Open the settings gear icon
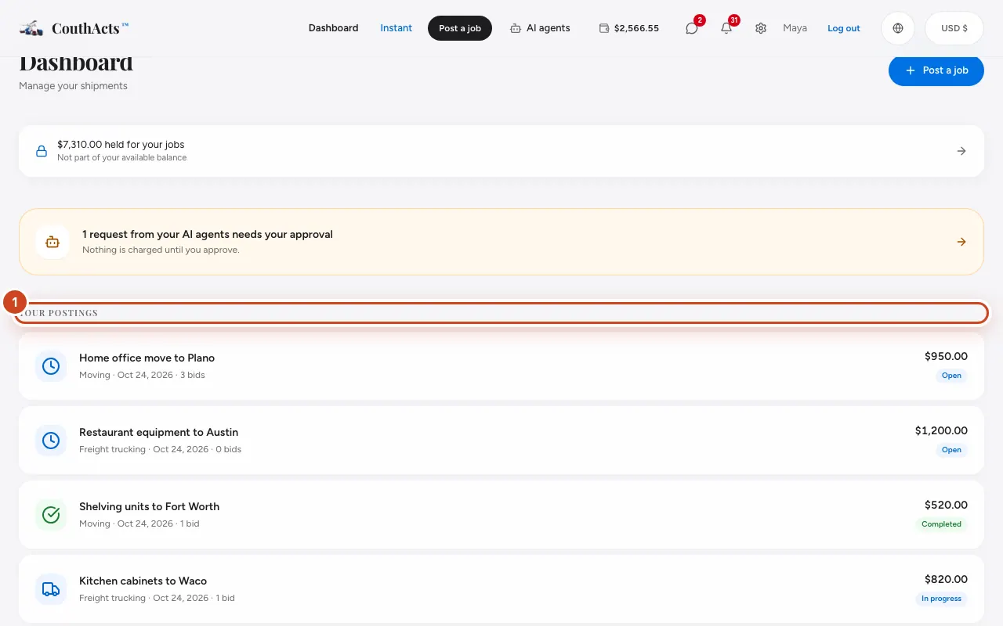 (x=761, y=28)
